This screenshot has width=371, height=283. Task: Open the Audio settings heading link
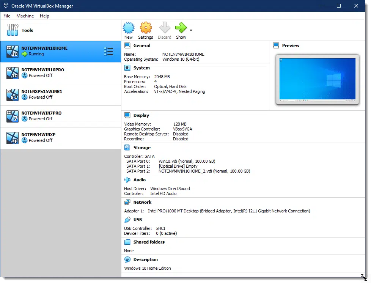[x=140, y=180]
